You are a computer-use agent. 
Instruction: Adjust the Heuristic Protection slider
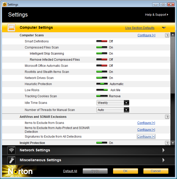tap(102, 84)
